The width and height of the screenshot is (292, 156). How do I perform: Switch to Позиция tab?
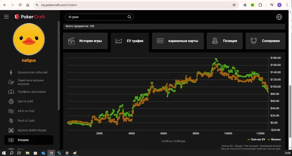[x=224, y=41]
